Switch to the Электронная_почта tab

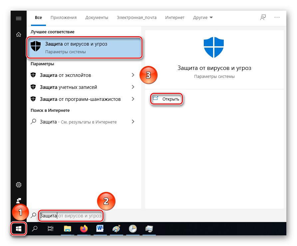pos(137,18)
